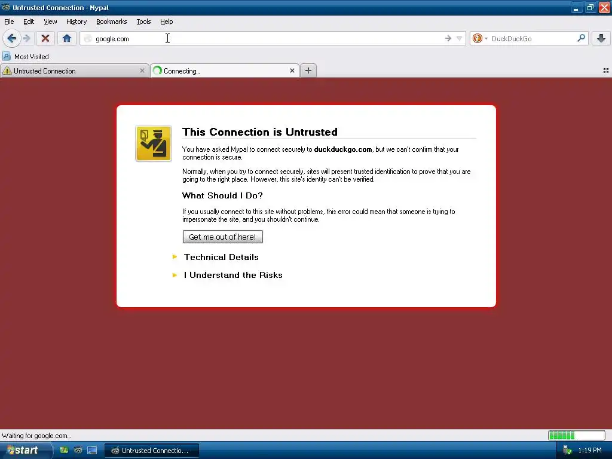Screen dimensions: 612x459
Task: Click the search magnifier icon
Action: [581, 38]
